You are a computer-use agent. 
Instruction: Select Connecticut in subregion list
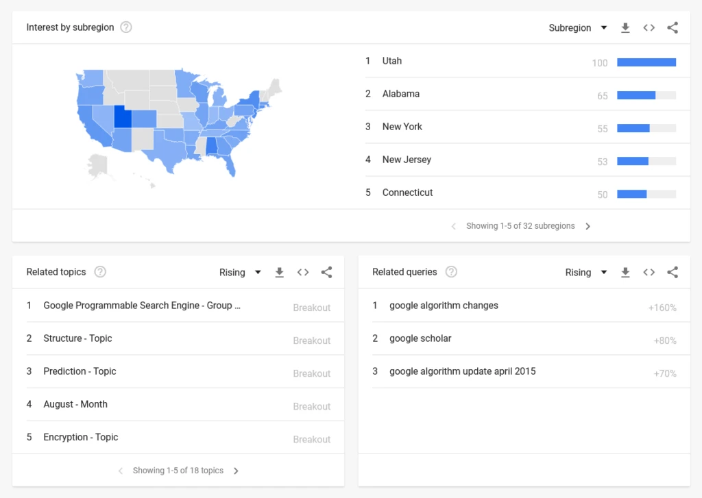click(x=527, y=193)
